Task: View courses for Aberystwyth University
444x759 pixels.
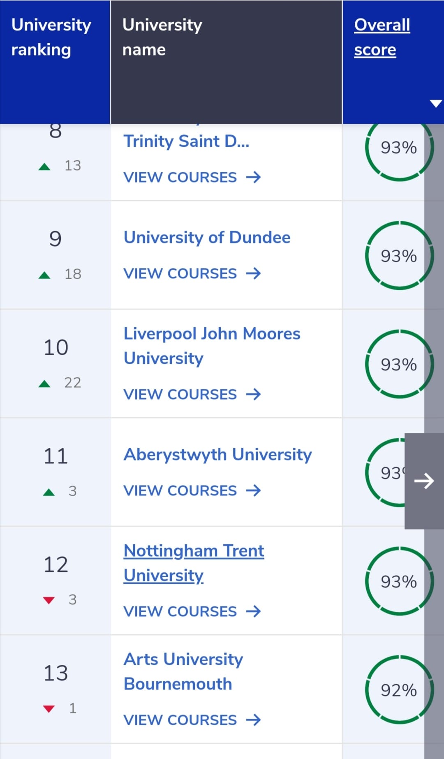Action: pos(192,491)
